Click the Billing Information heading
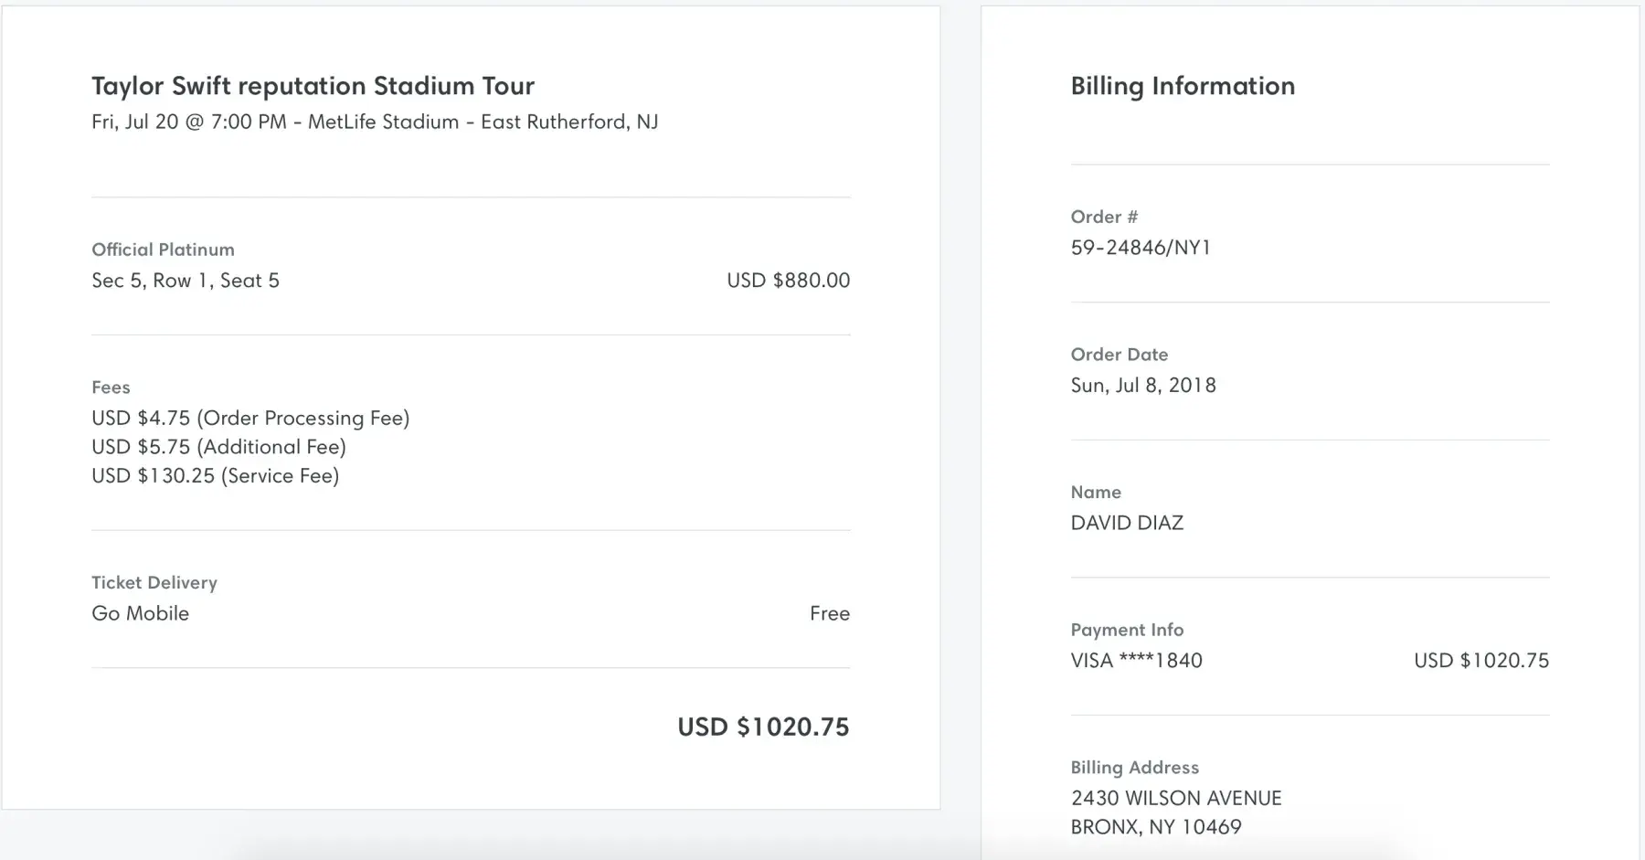 1183,86
